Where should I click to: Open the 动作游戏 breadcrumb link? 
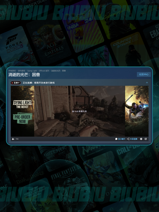click(x=22, y=71)
